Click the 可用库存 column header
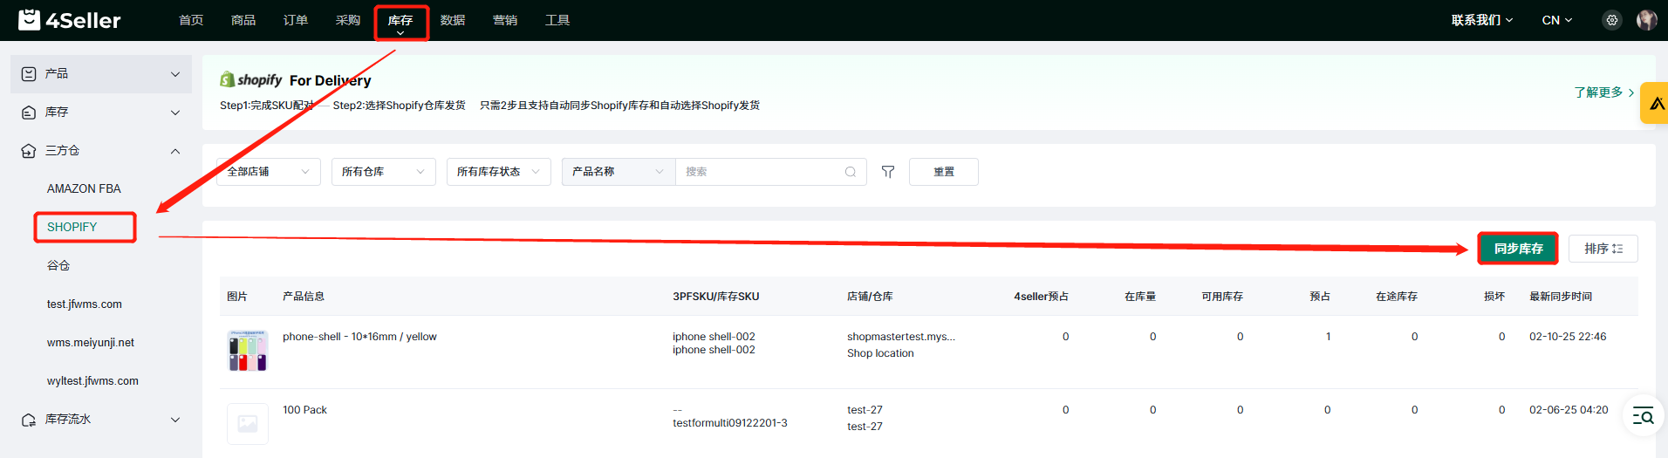The image size is (1668, 458). 1222,297
